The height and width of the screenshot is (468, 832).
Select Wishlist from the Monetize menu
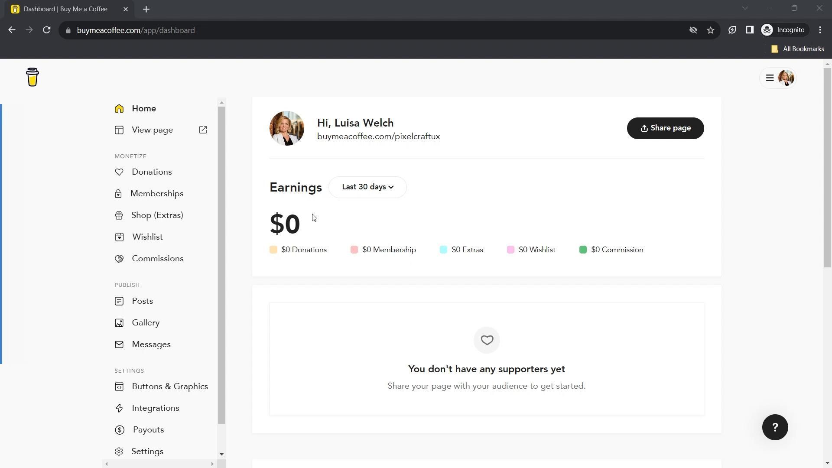coord(147,237)
